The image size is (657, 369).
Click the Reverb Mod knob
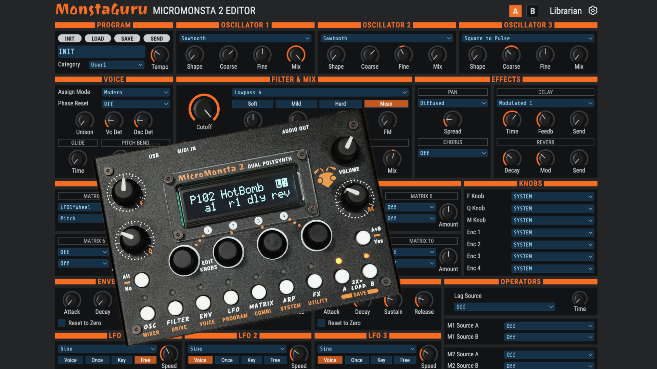(x=545, y=159)
